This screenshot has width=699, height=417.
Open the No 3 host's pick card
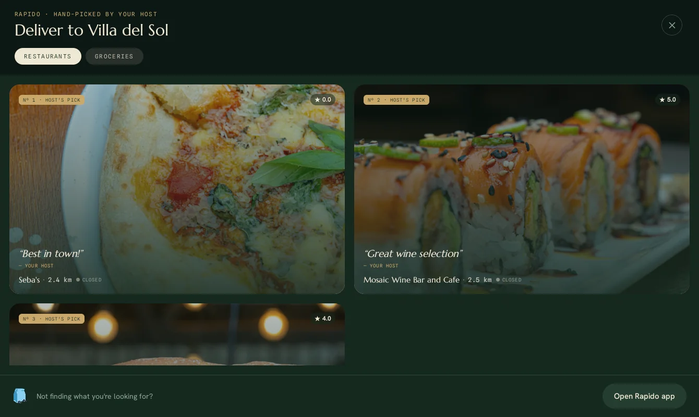click(177, 334)
